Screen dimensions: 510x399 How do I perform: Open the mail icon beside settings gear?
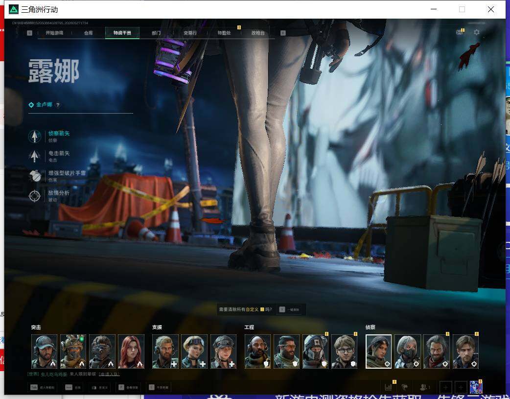click(460, 32)
